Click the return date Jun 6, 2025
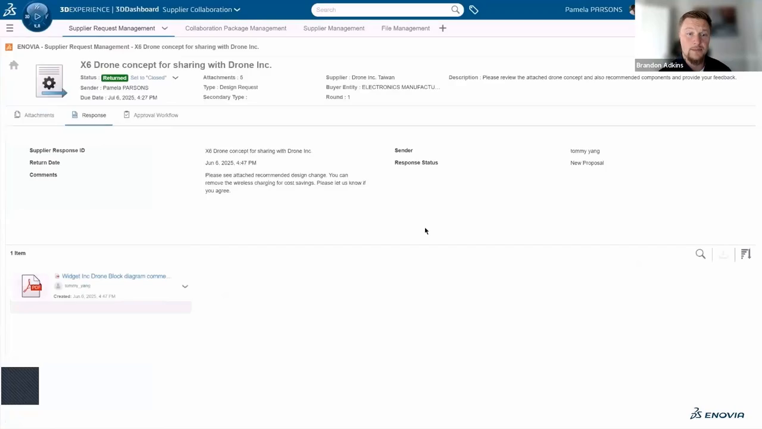762x429 pixels. pos(231,163)
